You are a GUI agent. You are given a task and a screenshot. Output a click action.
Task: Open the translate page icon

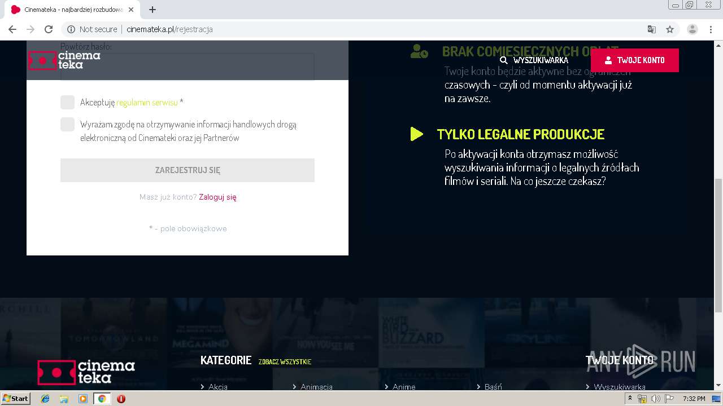(x=652, y=29)
